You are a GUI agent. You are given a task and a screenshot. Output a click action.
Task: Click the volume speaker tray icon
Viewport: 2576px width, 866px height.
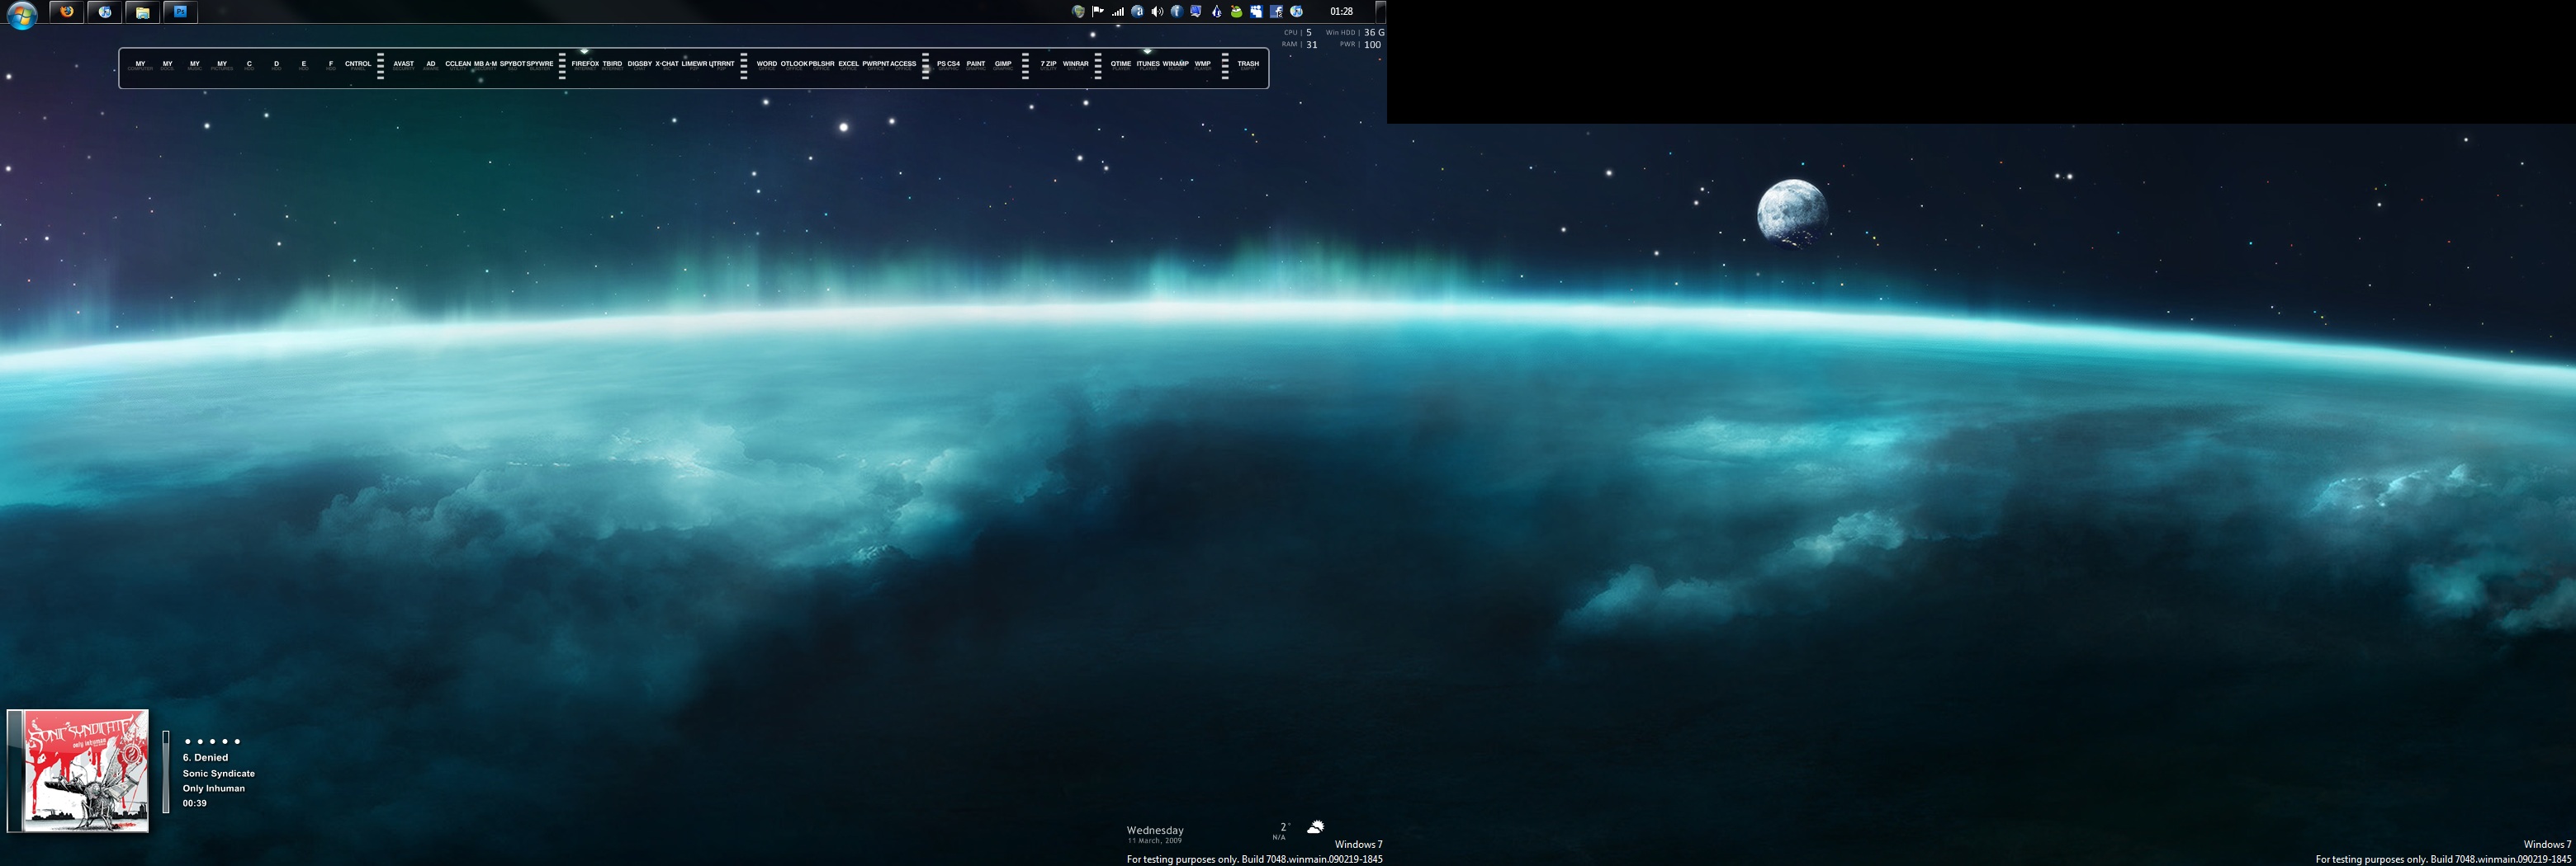[1157, 12]
